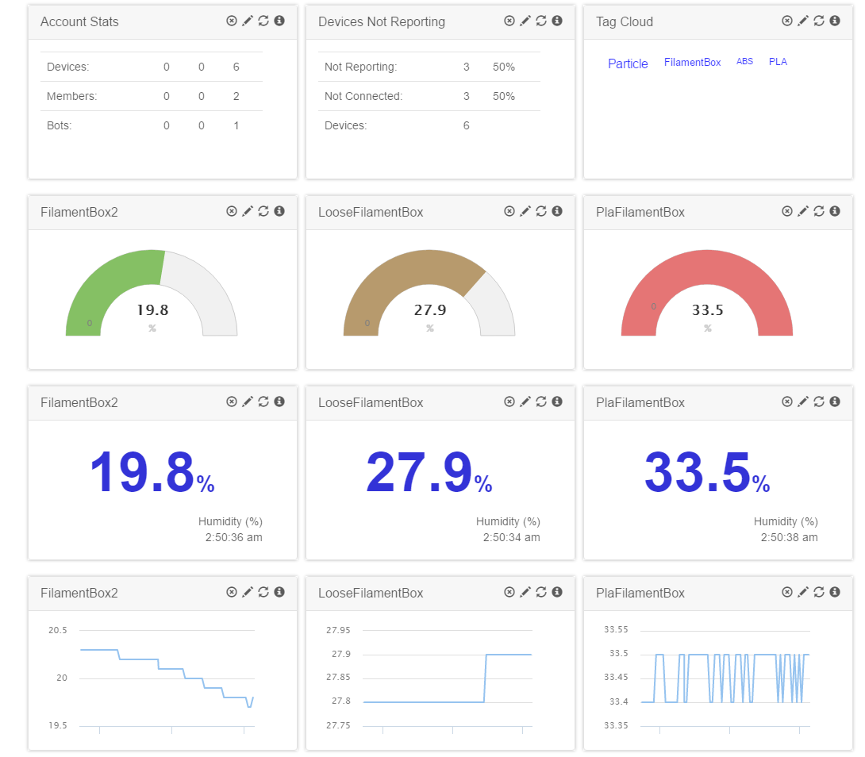Remove the FilamentBox2 gauge widget
This screenshot has height=757, width=865.
pos(231,211)
